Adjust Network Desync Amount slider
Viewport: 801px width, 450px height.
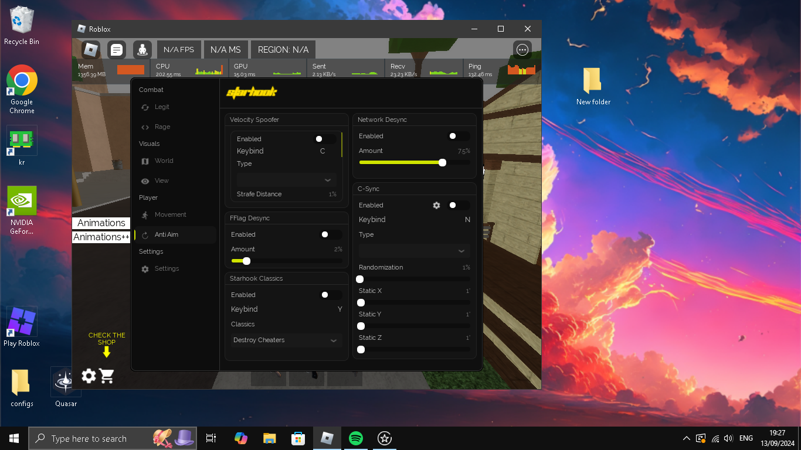415,162
